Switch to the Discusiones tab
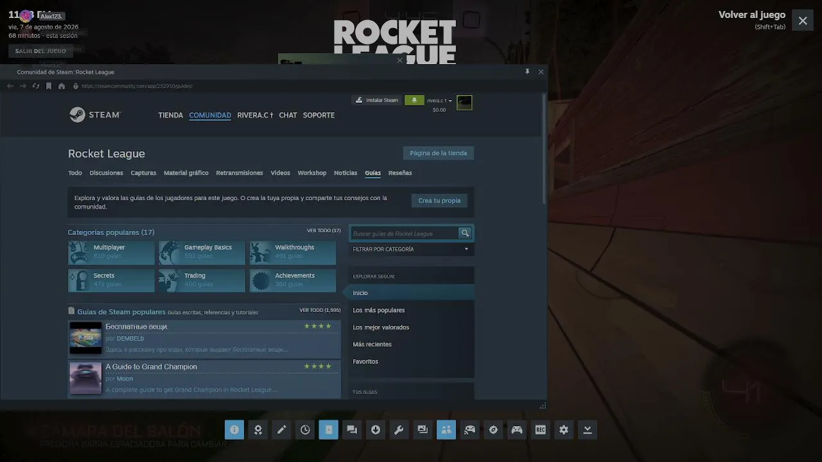The height and width of the screenshot is (462, 822). (107, 173)
